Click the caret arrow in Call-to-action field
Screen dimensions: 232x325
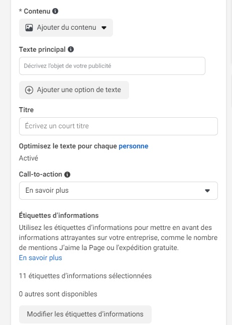point(207,191)
